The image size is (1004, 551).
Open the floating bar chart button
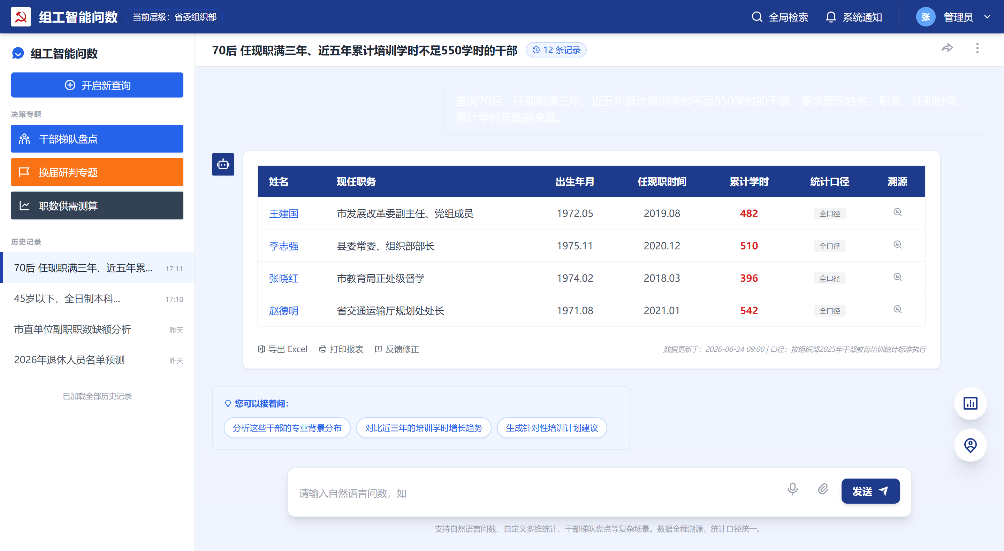[x=970, y=403]
